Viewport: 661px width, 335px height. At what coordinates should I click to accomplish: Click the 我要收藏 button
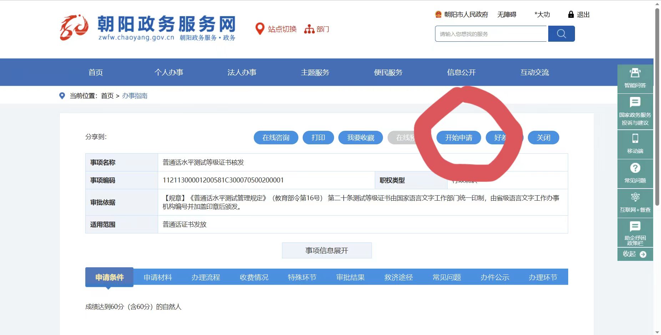(x=360, y=138)
